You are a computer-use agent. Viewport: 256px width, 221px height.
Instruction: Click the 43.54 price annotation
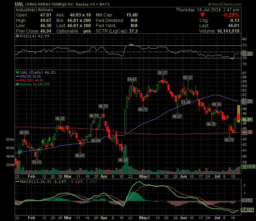tap(96, 140)
